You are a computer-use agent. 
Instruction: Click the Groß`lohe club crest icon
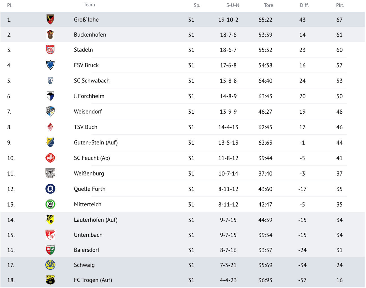click(x=50, y=20)
